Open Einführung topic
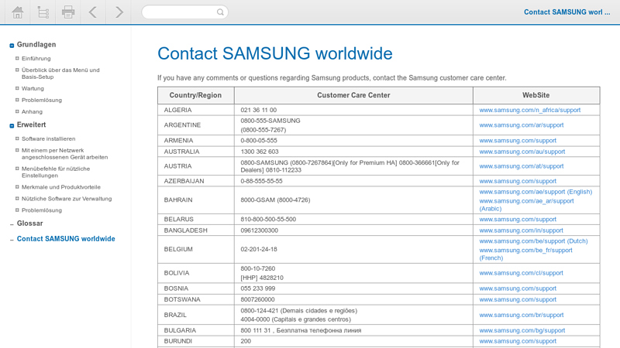 pyautogui.click(x=36, y=59)
